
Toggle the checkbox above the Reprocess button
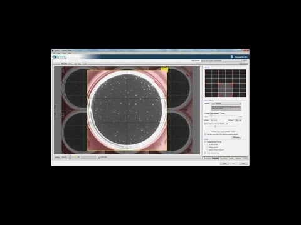(x=205, y=134)
